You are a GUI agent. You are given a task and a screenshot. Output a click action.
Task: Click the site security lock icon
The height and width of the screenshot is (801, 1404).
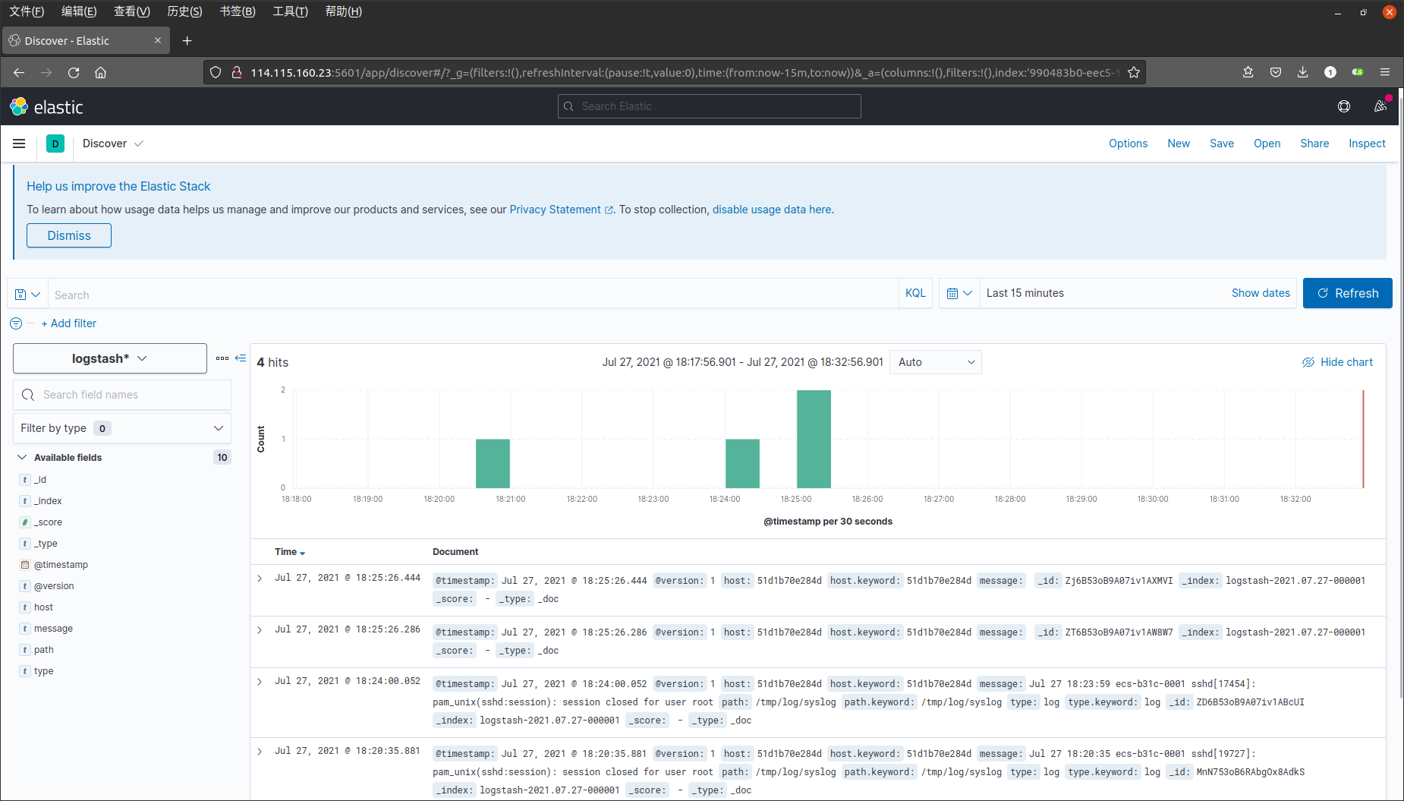tap(237, 73)
